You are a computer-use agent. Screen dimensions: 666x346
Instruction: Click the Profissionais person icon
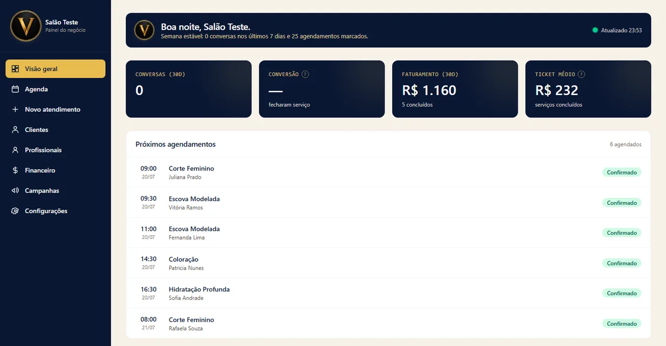pyautogui.click(x=15, y=150)
